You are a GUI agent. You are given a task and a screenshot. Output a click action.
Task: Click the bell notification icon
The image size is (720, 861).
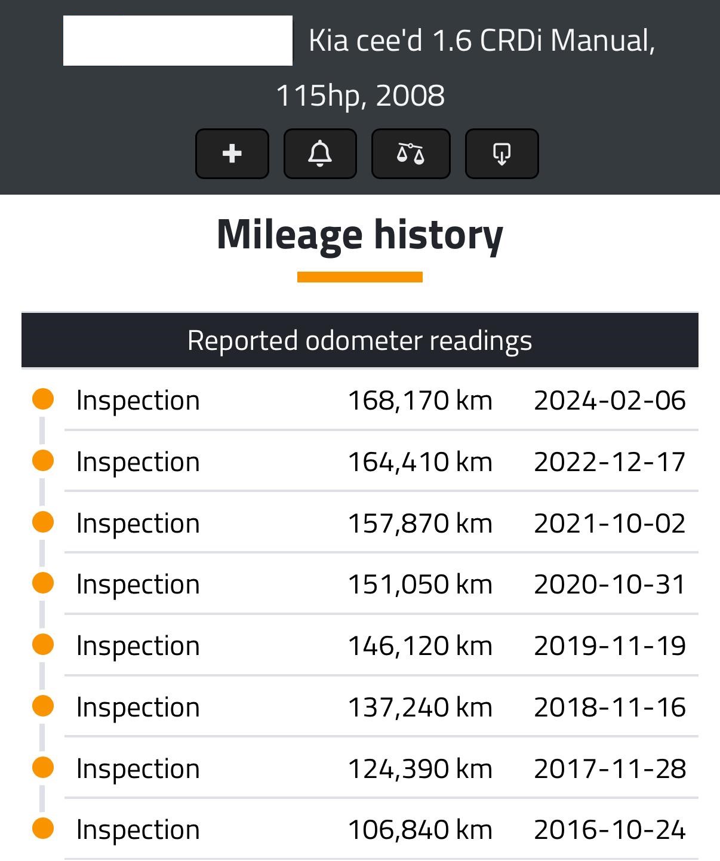point(320,153)
